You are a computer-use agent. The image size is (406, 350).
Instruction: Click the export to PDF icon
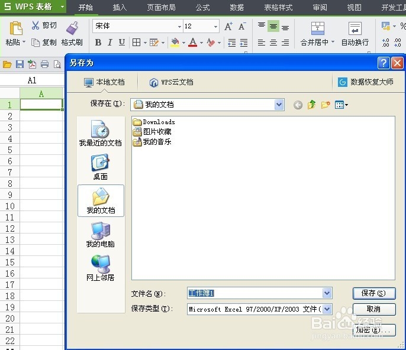tap(32, 64)
